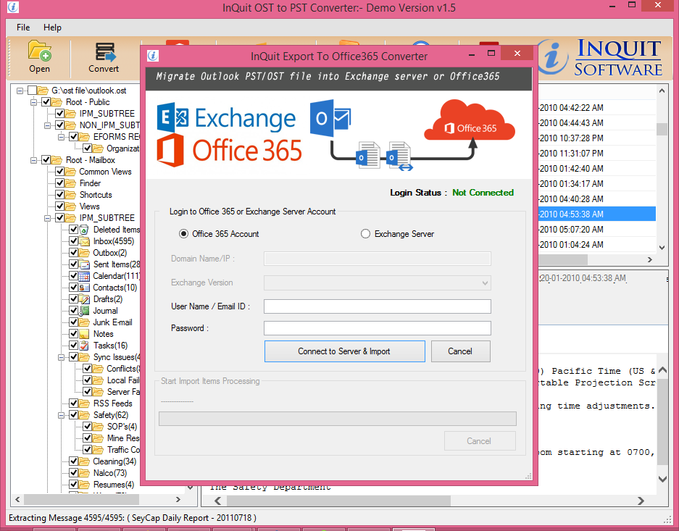This screenshot has width=679, height=531.
Task: Click the User Name / Email ID field
Action: 377,306
